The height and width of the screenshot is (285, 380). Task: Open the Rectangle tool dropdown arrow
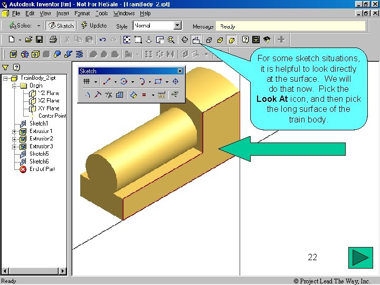click(x=167, y=82)
